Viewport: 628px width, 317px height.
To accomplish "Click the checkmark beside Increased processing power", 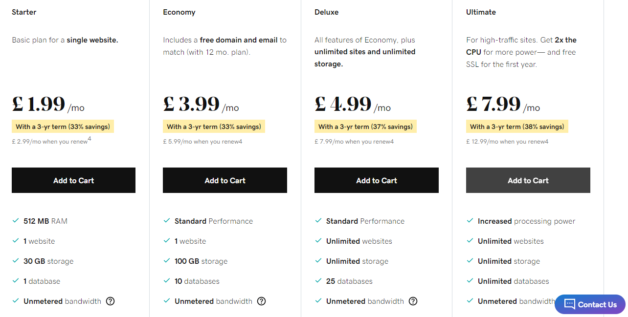I will point(470,221).
